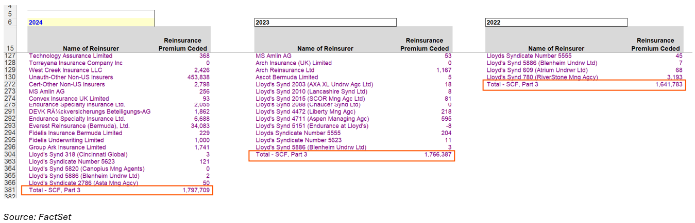Select Lloyd's Synd 4711 (Aspen Managing Agc)
Image resolution: width=695 pixels, height=223 pixels.
click(x=312, y=118)
